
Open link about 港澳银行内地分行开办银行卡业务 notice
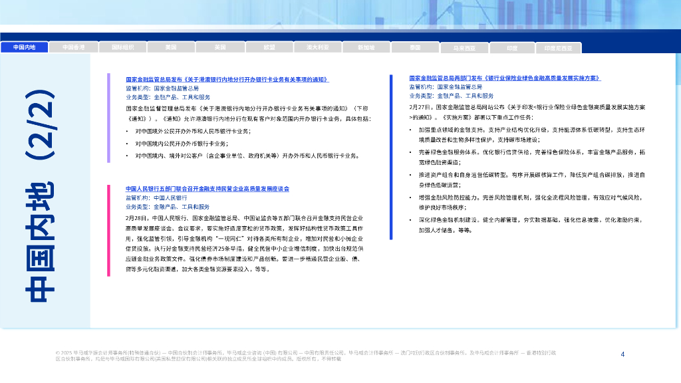(x=227, y=80)
